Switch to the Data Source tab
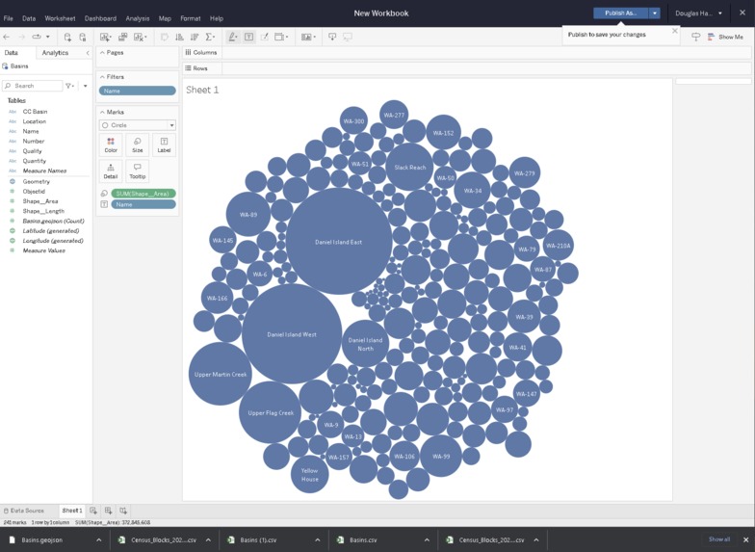The height and width of the screenshot is (552, 755). coord(23,511)
